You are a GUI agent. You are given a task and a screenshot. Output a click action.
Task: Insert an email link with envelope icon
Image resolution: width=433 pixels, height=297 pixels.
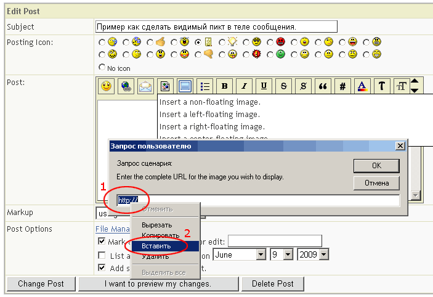point(145,86)
